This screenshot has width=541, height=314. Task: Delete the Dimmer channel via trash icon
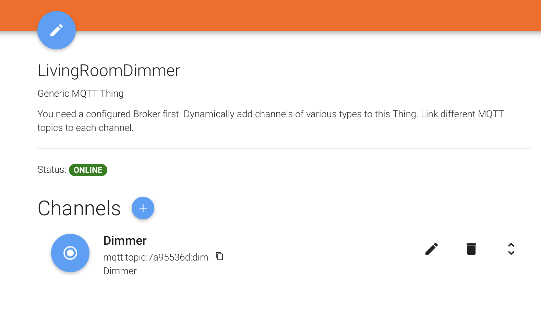471,249
